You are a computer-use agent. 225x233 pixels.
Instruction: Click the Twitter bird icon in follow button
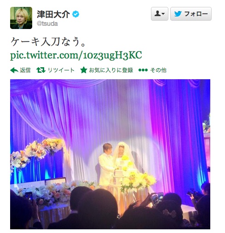pos(178,14)
